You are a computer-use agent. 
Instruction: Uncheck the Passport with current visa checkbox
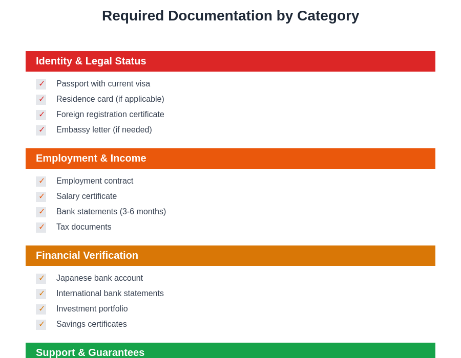tap(41, 84)
